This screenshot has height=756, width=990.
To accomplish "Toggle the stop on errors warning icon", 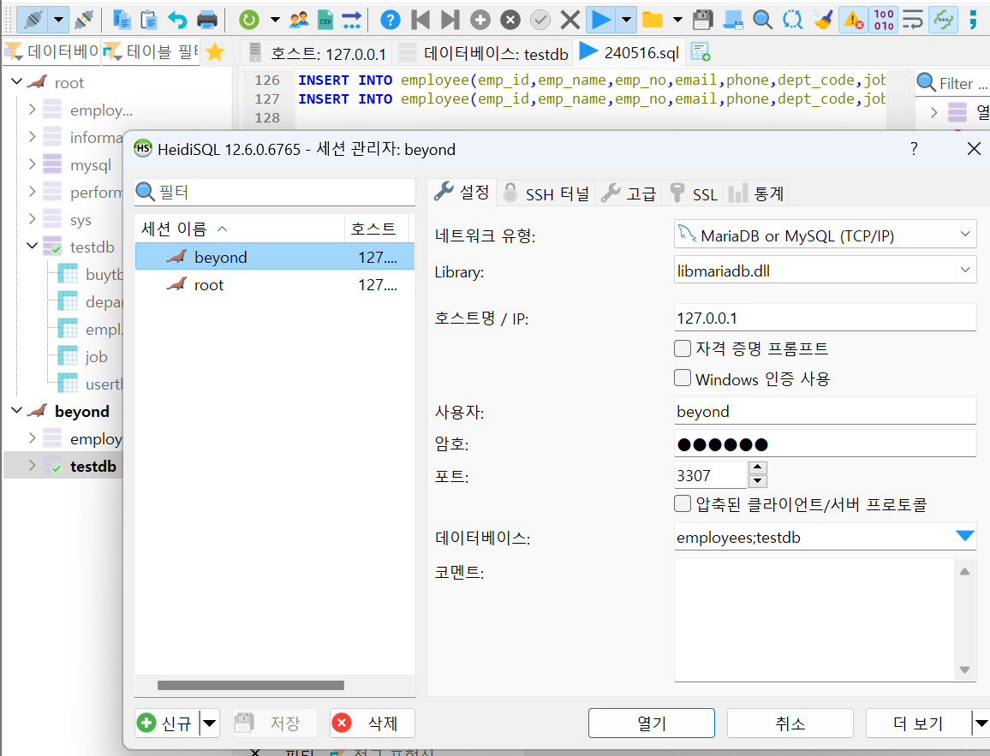I will pyautogui.click(x=853, y=20).
